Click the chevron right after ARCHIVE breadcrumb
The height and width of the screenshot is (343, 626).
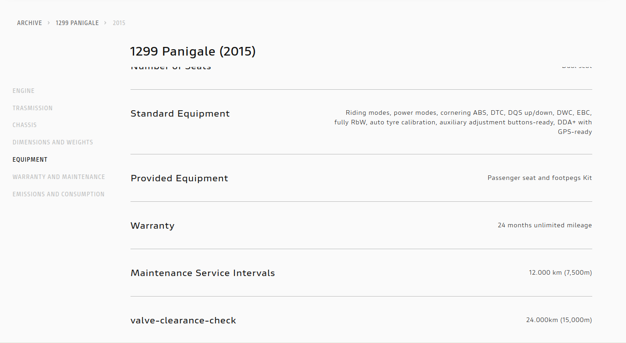pos(48,23)
